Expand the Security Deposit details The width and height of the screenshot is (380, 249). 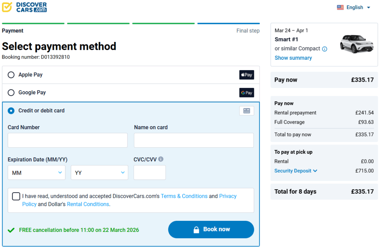pyautogui.click(x=296, y=171)
